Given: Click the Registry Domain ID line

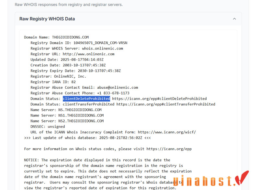Looking at the screenshot, I should point(79,43).
